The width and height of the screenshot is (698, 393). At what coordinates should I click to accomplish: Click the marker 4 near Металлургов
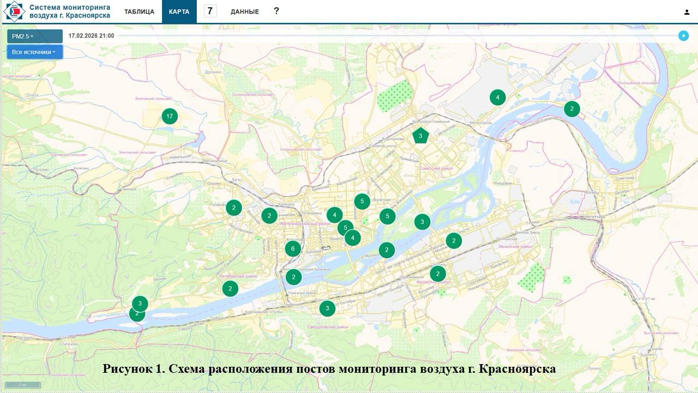click(497, 98)
